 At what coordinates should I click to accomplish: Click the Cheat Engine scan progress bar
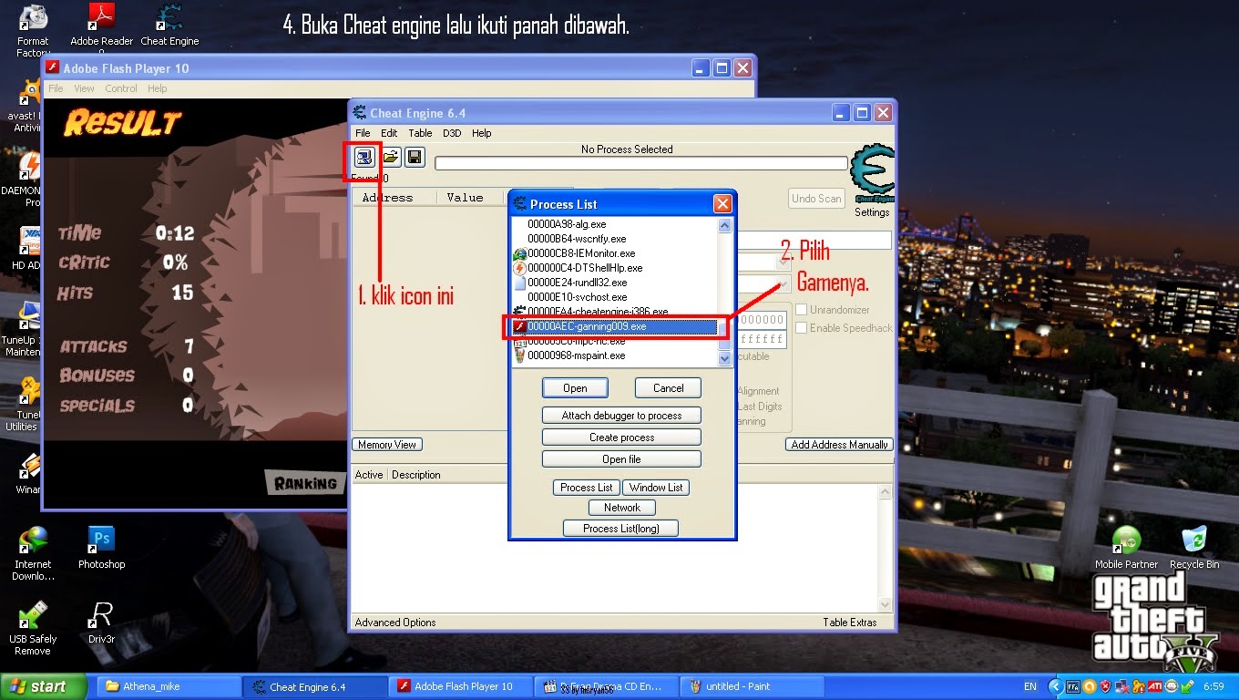(x=641, y=163)
